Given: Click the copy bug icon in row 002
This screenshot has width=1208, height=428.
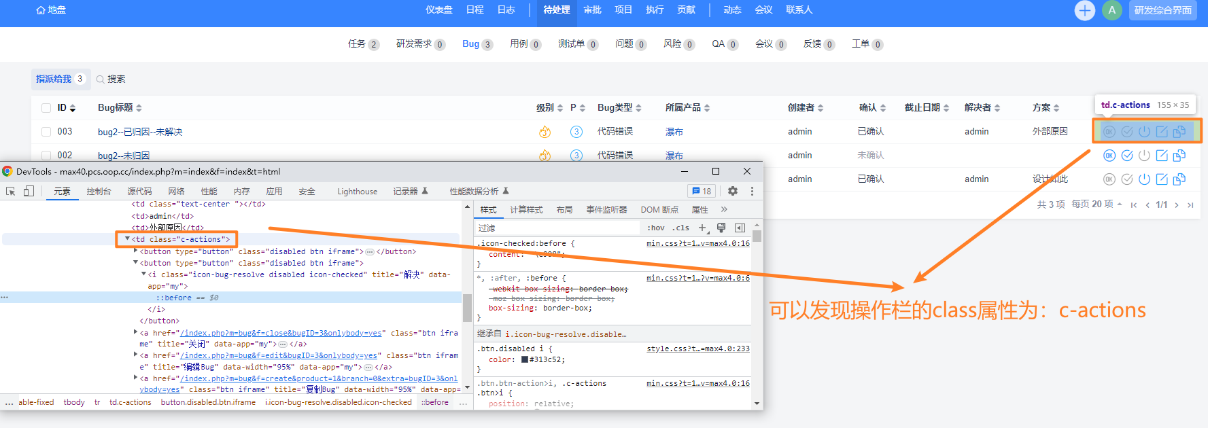Looking at the screenshot, I should click(1179, 156).
